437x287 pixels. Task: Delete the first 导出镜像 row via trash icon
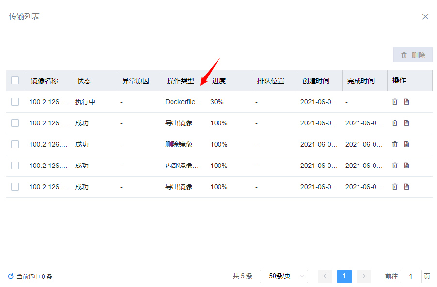(395, 123)
